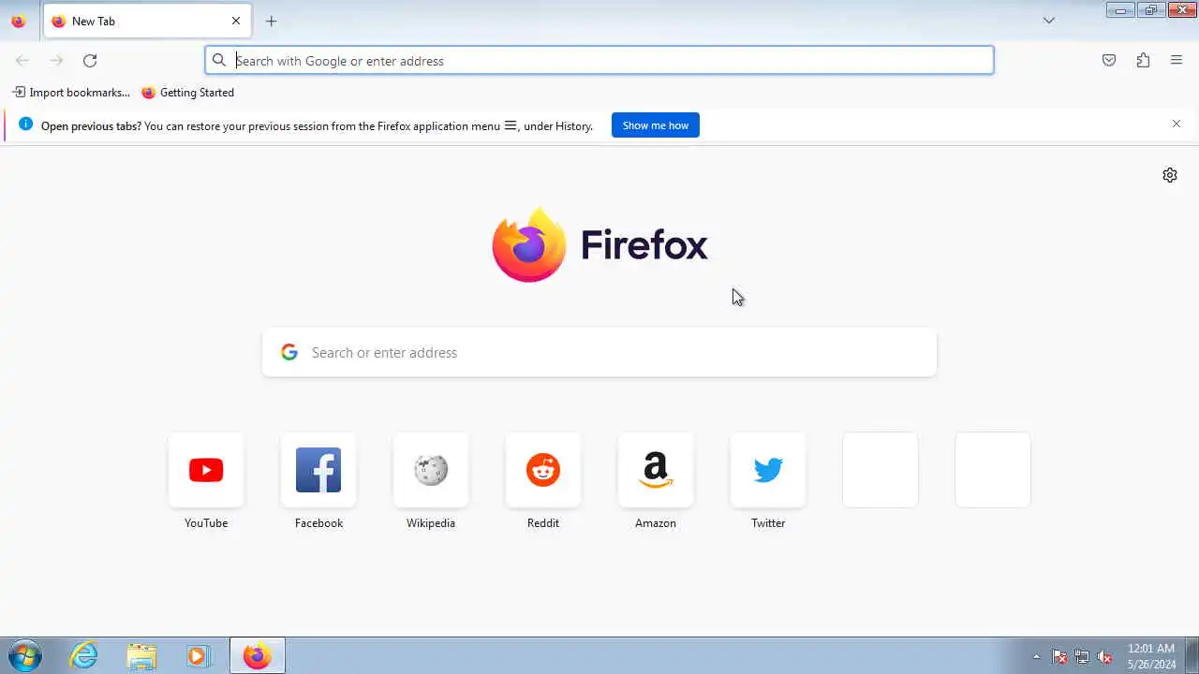Image resolution: width=1199 pixels, height=674 pixels.
Task: Open Import bookmarks from bookmarks toolbar
Action: pos(71,93)
